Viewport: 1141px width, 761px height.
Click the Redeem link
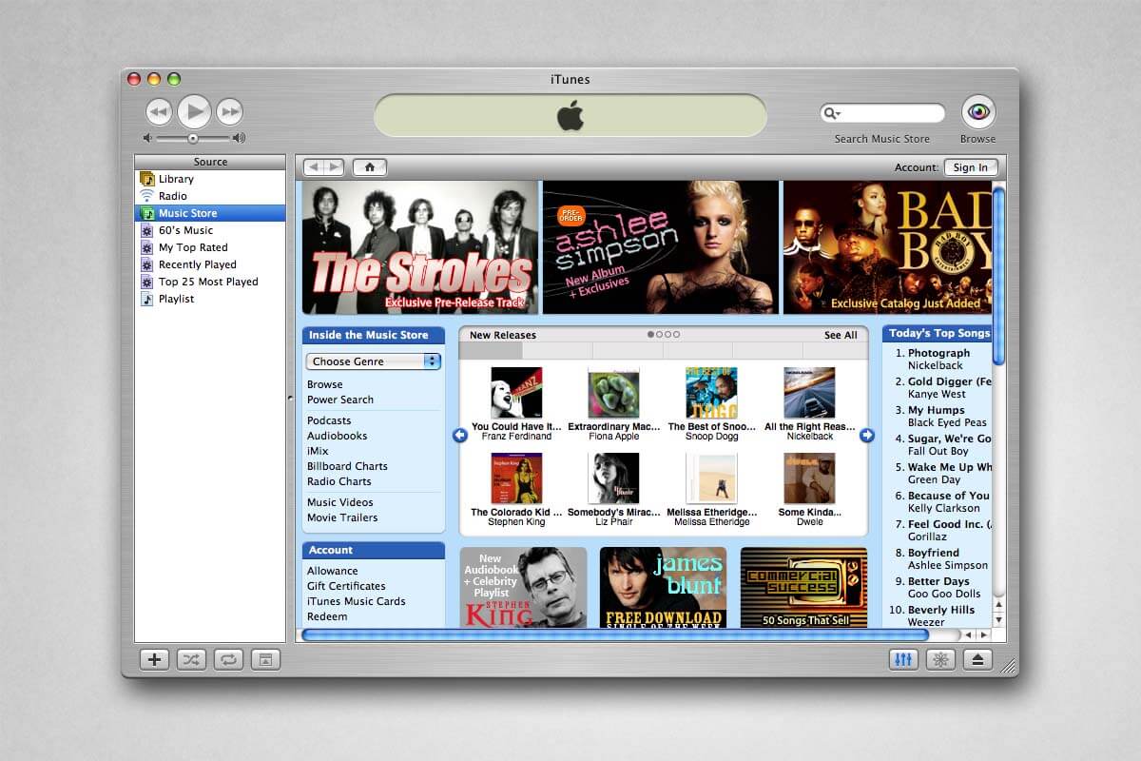327,616
